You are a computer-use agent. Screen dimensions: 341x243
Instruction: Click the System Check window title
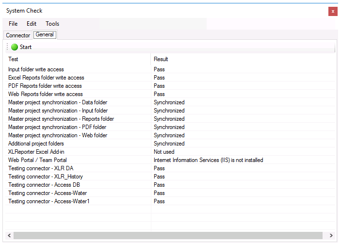pyautogui.click(x=24, y=11)
